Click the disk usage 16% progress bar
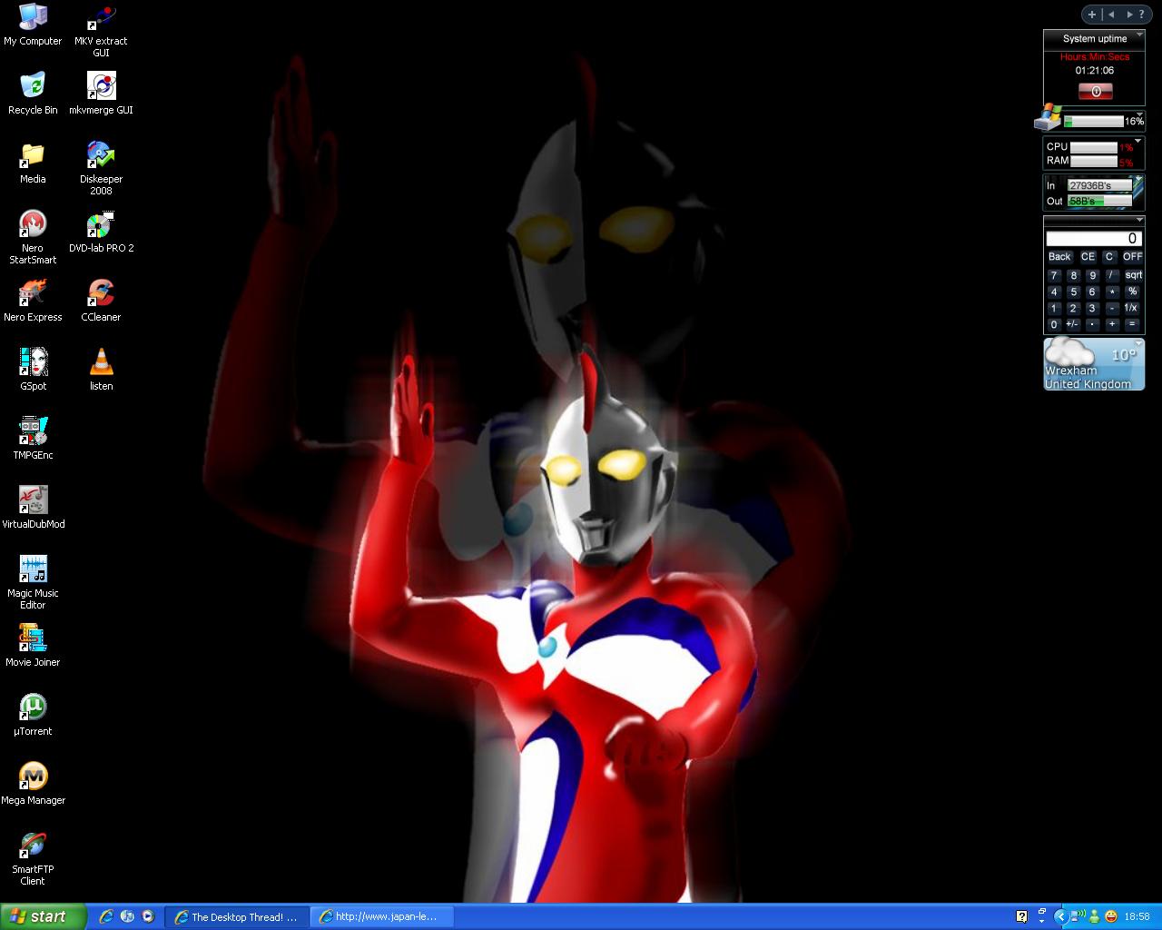This screenshot has width=1162, height=930. (1094, 122)
